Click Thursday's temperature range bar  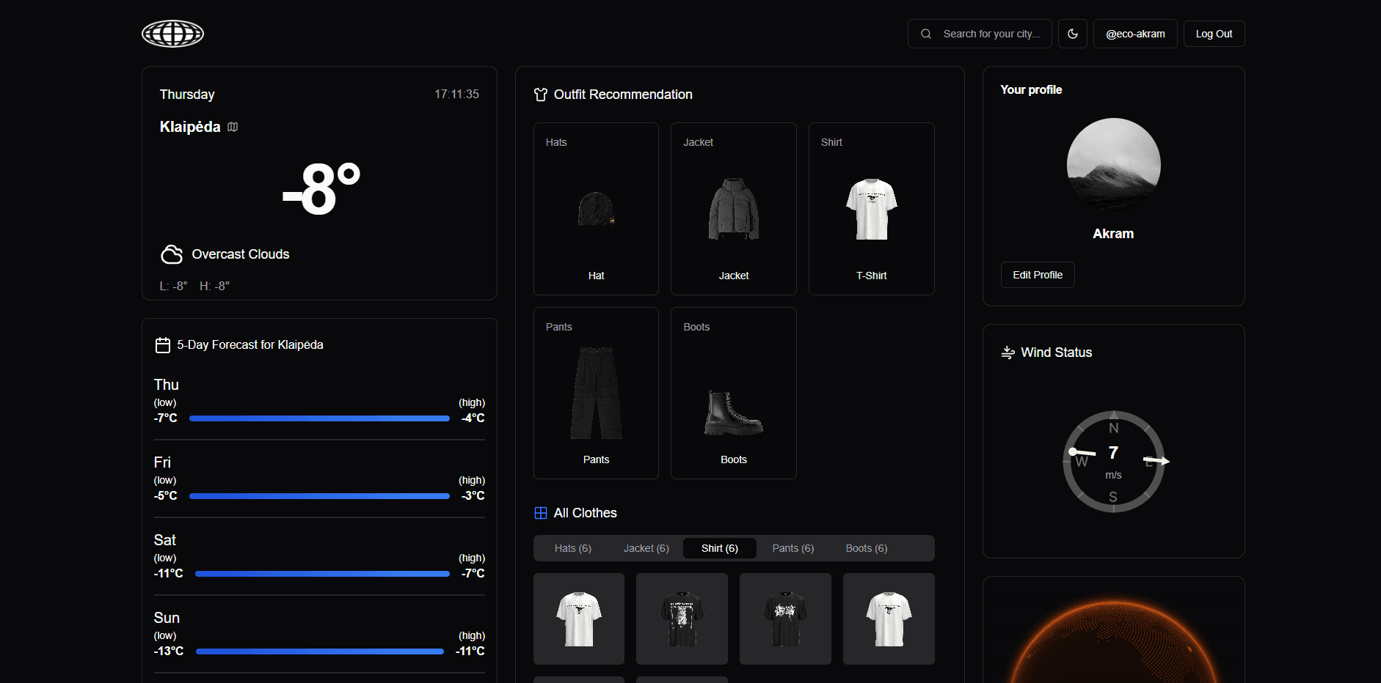point(319,418)
